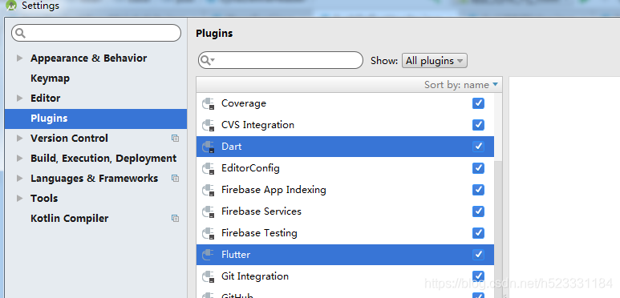Click the icon beside Kotlin Compiler
The height and width of the screenshot is (298, 620).
click(x=175, y=218)
